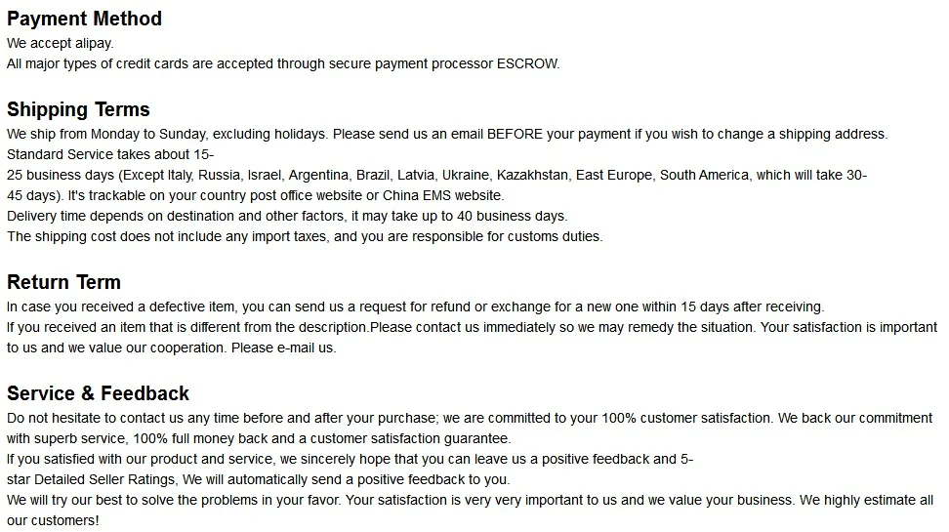Click the 'our customers!' closing text
Viewport: 949px width, 532px height.
click(x=53, y=521)
